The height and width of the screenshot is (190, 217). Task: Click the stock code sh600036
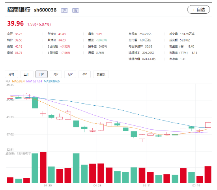point(45,10)
